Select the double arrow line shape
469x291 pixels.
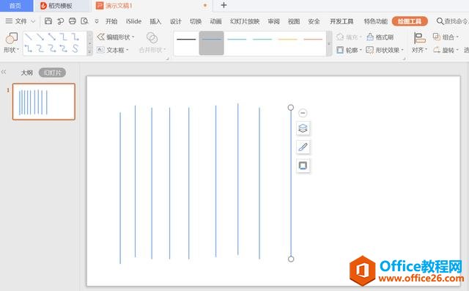click(x=52, y=37)
